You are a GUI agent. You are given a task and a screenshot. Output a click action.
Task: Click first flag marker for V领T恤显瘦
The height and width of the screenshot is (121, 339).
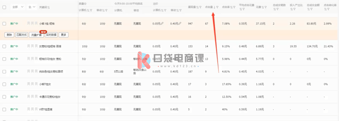coord(29,109)
